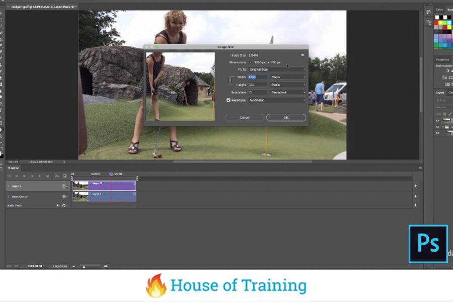Open Image Size dialog gear options
453x302 pixels.
[x=303, y=55]
